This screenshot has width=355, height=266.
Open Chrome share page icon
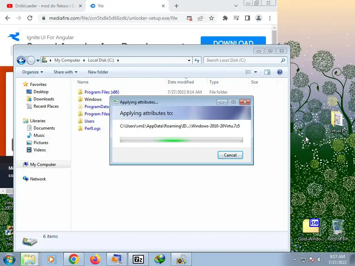tap(200, 18)
